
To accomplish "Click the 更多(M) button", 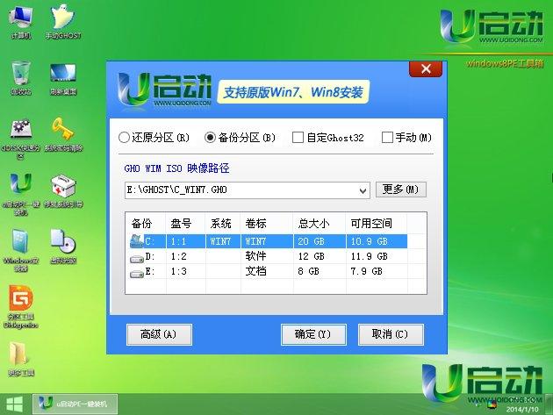I will pyautogui.click(x=400, y=190).
